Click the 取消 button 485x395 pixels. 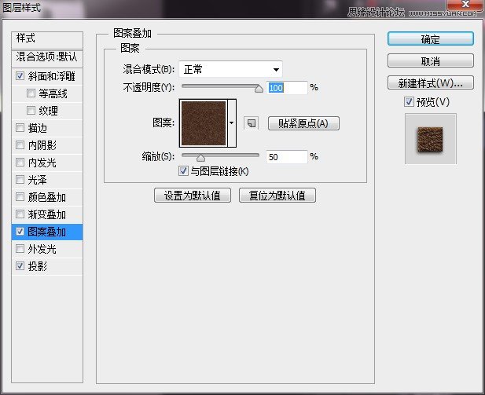(x=430, y=61)
